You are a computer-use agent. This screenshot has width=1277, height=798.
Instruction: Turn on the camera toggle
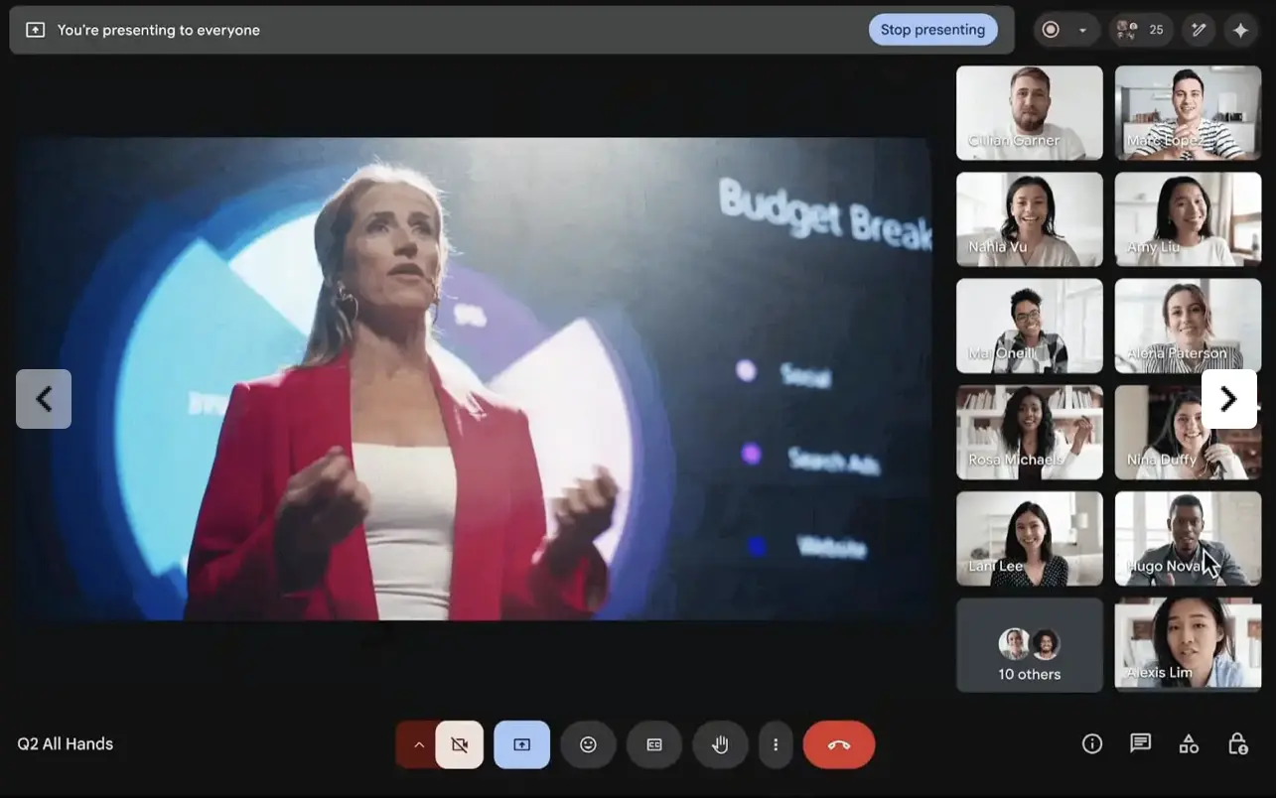click(459, 744)
